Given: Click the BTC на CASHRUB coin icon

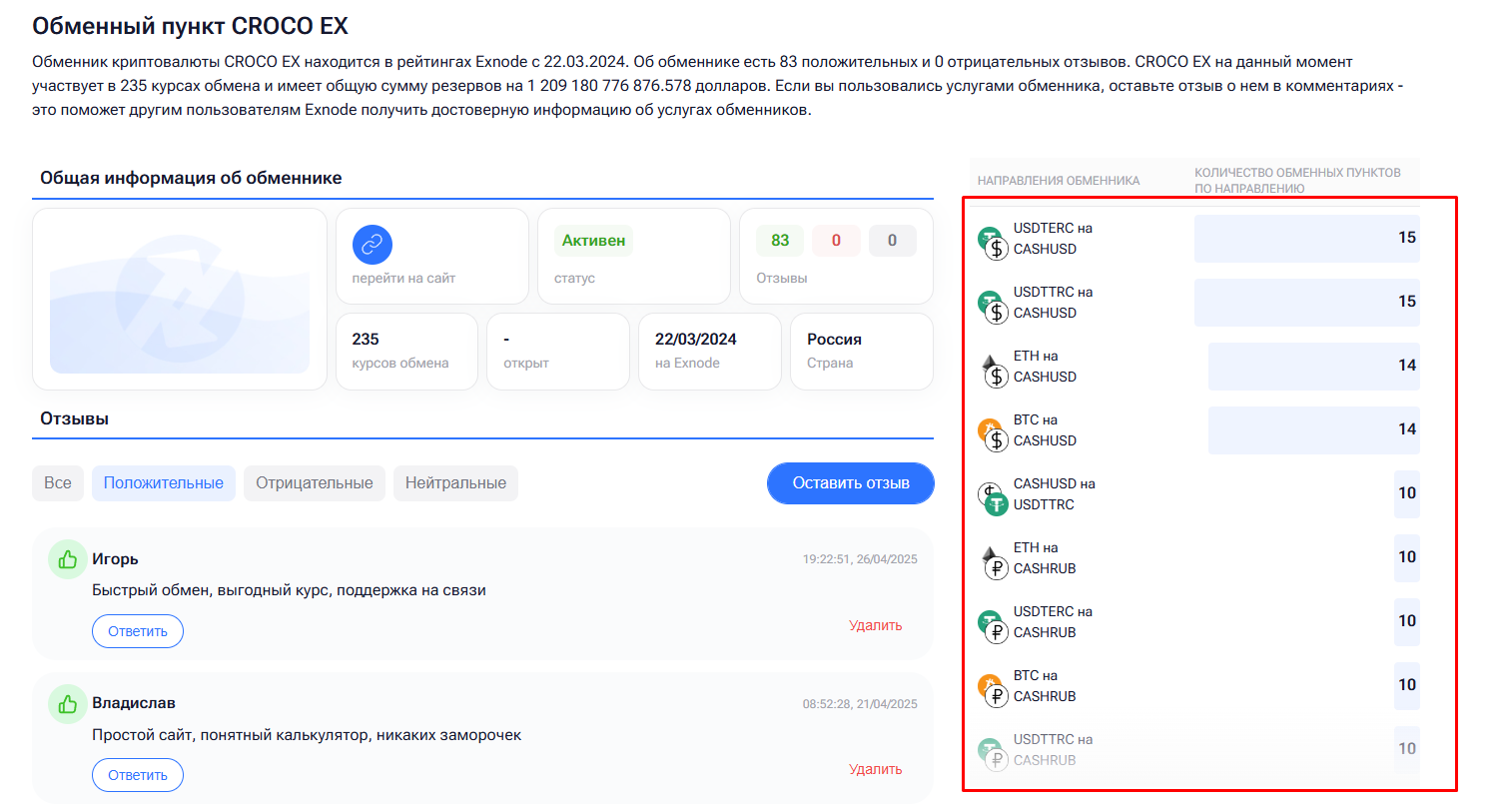Looking at the screenshot, I should 993,690.
